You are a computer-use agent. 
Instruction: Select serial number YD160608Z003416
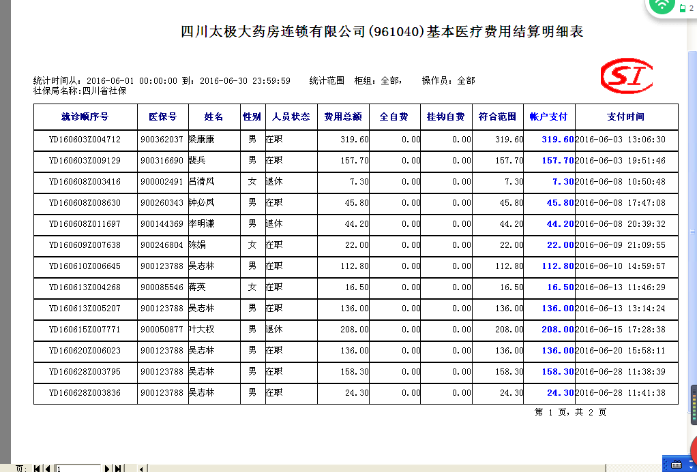tap(85, 182)
